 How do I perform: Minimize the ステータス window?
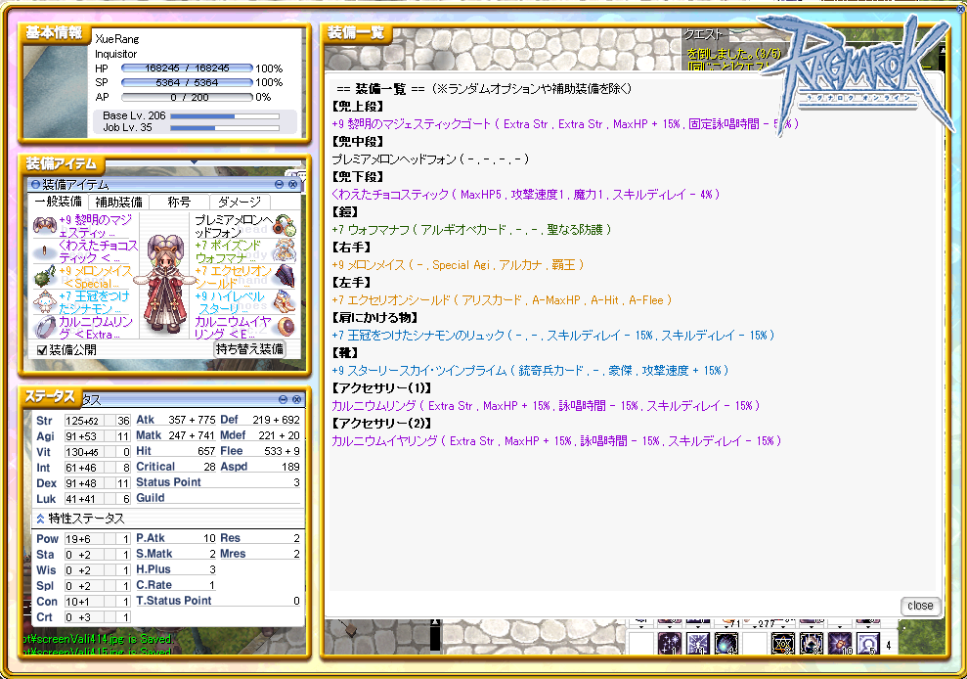[284, 399]
